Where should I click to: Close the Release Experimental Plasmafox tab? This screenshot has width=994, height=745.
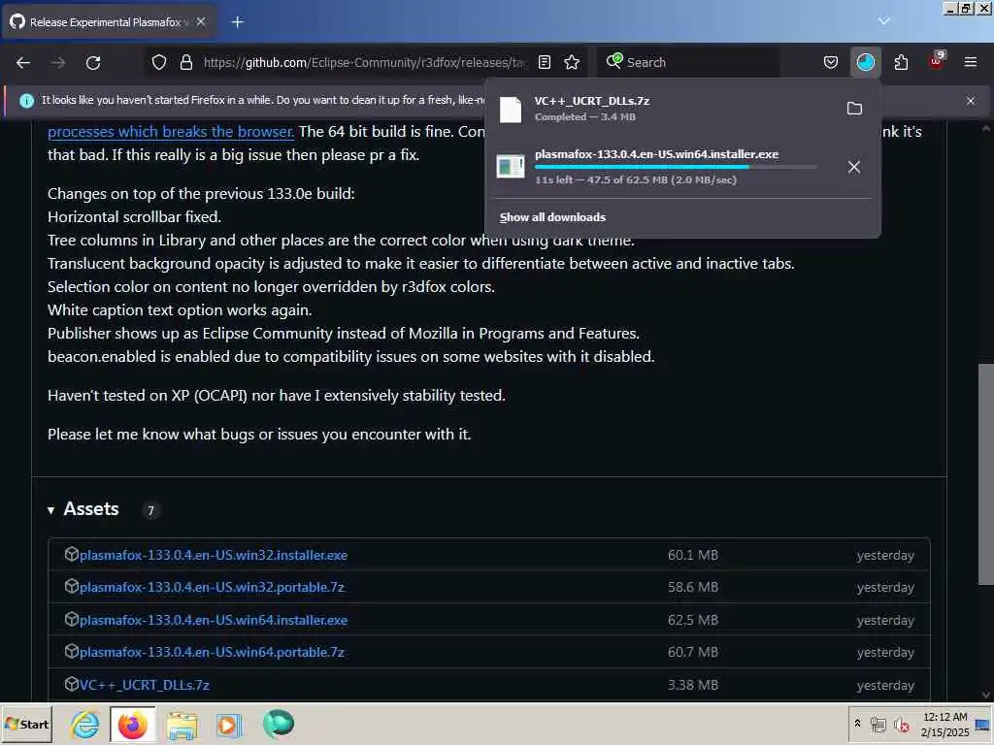pos(201,21)
